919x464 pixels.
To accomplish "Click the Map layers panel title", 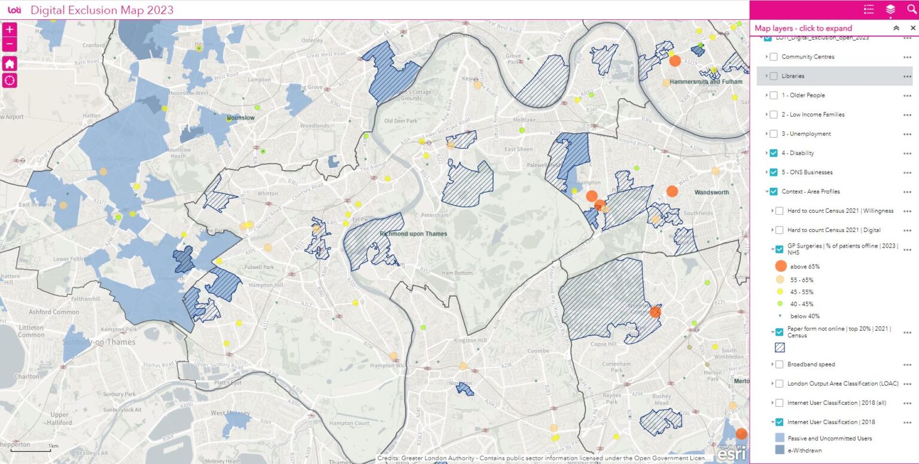I will [x=803, y=28].
